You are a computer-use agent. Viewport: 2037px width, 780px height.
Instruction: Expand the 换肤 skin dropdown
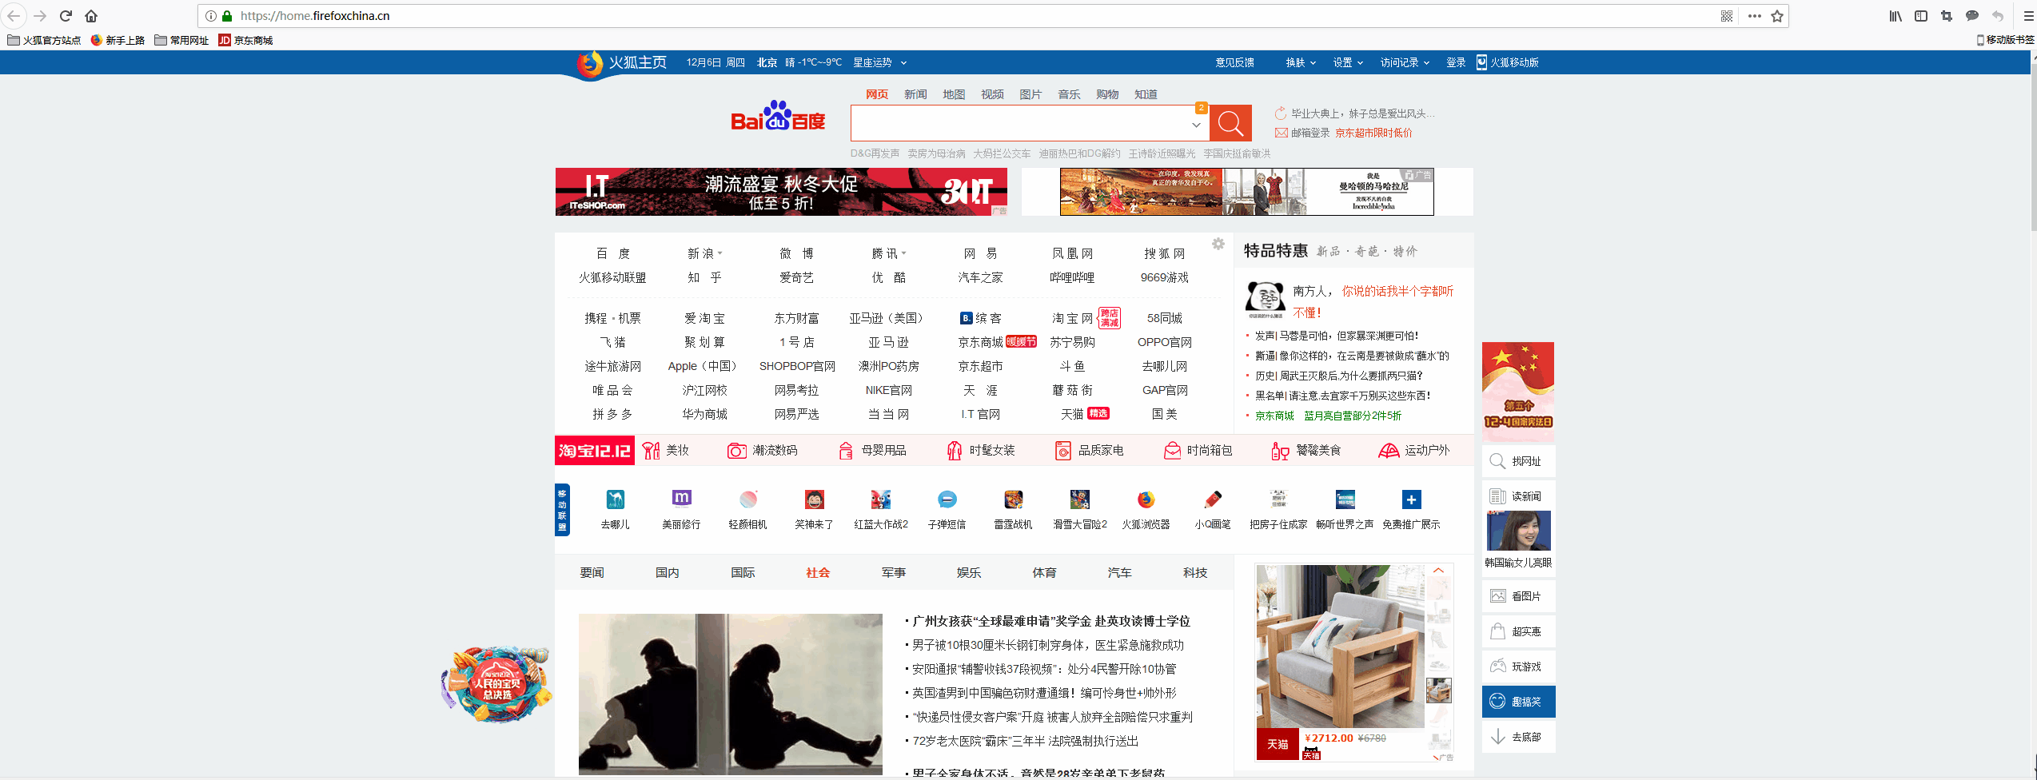tap(1300, 62)
